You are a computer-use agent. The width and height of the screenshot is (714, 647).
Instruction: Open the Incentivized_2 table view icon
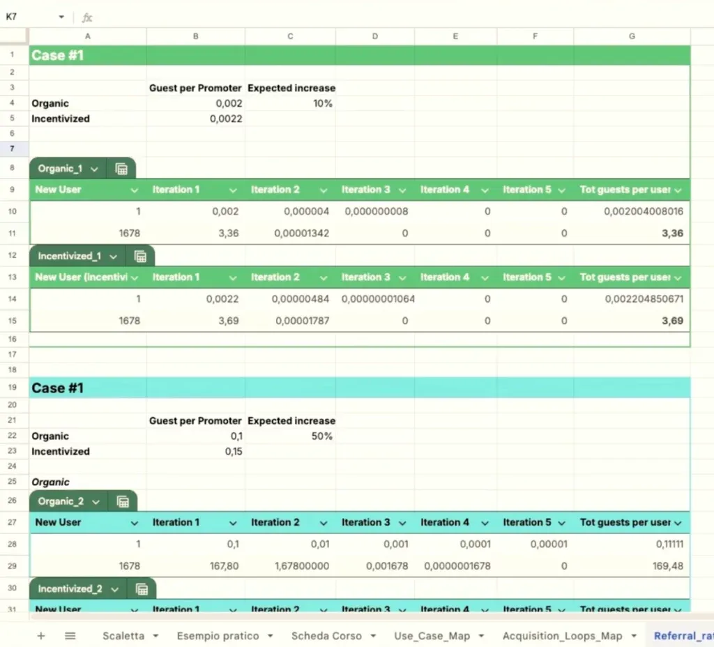tap(142, 588)
